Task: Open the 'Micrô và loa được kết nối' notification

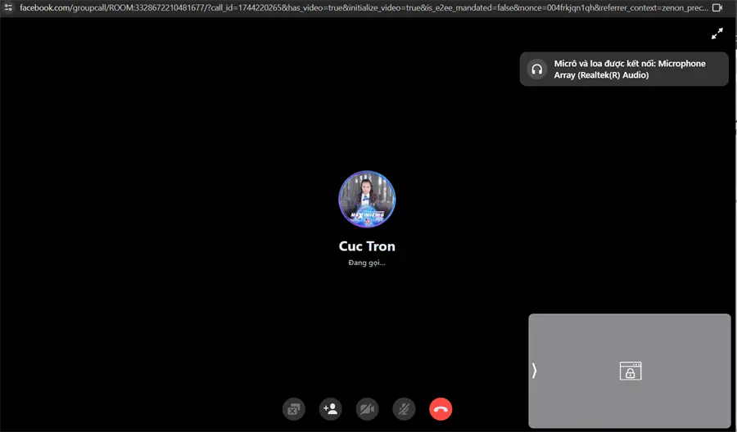Action: pos(624,69)
